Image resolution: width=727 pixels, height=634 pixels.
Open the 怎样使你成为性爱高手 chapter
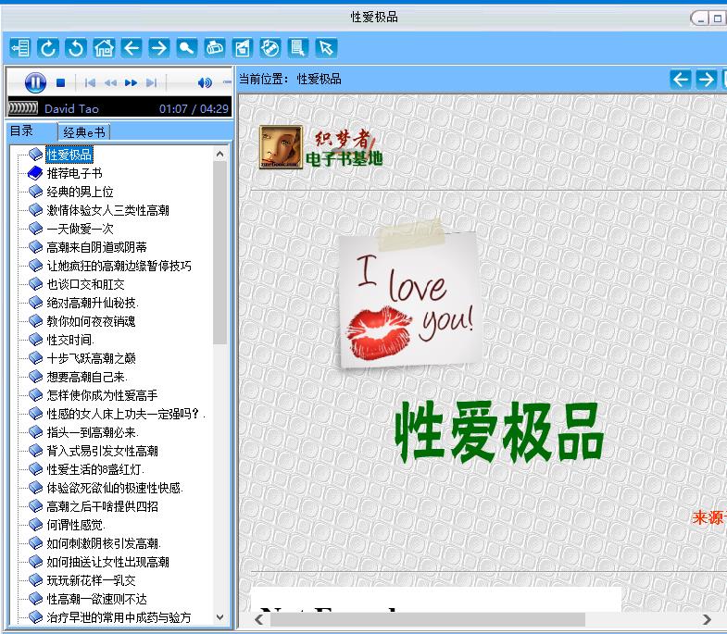point(102,395)
